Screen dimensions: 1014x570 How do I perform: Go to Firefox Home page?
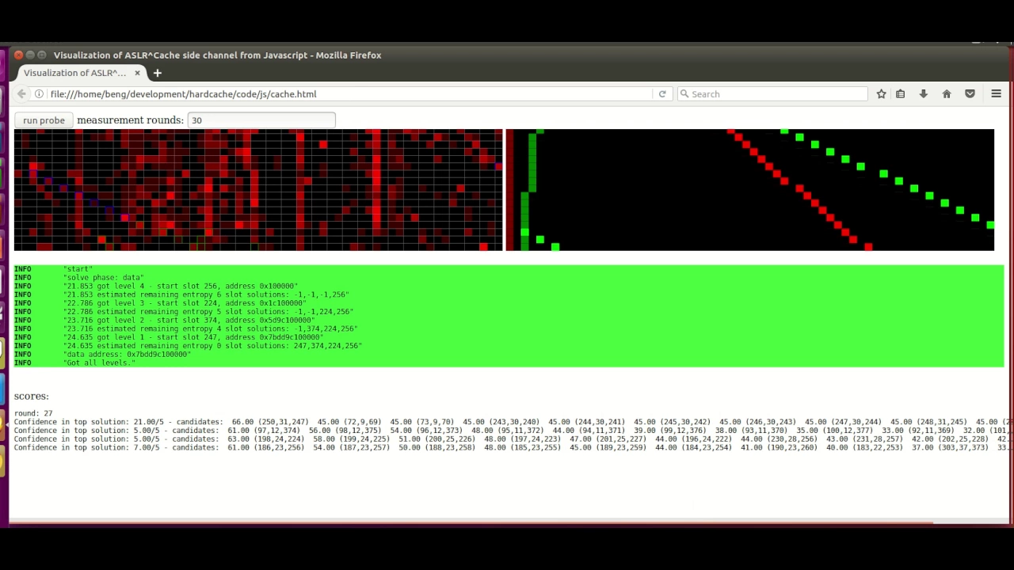[x=946, y=93]
